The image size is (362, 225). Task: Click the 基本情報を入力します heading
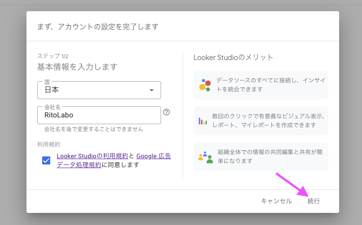(77, 67)
